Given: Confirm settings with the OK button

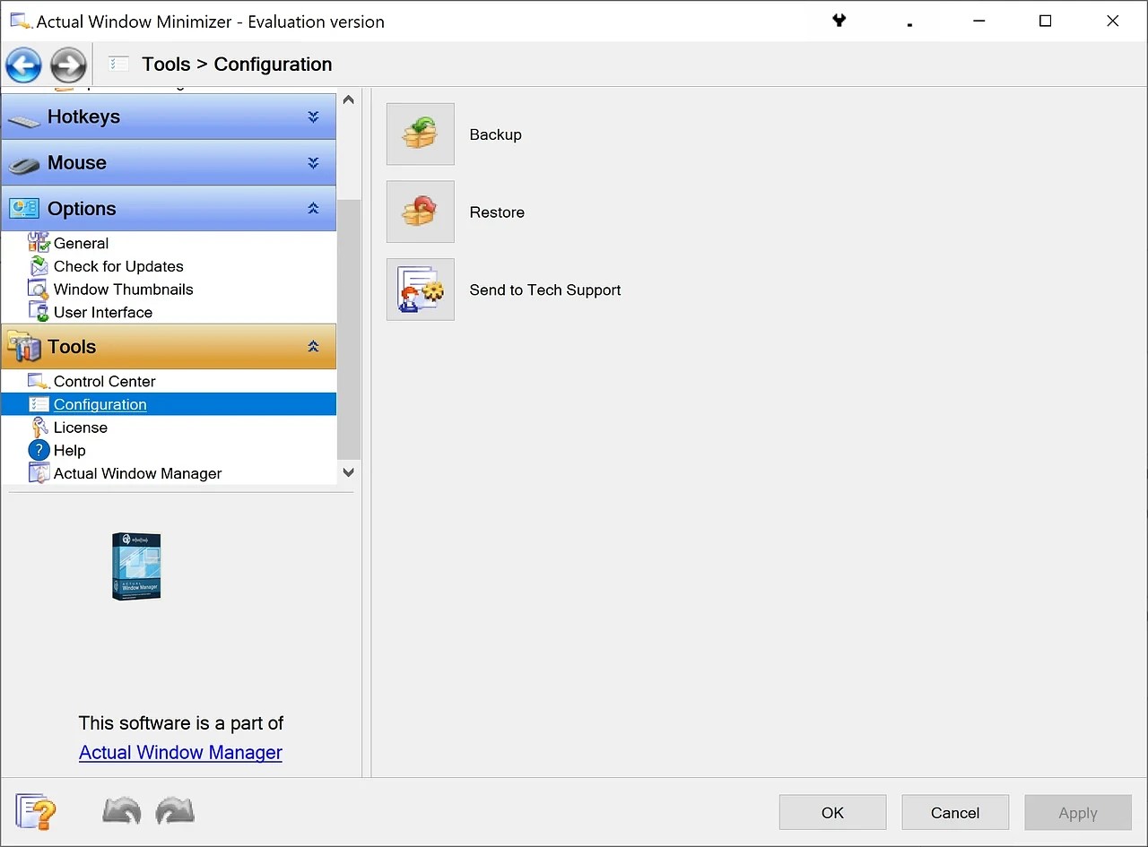Looking at the screenshot, I should coord(831,812).
